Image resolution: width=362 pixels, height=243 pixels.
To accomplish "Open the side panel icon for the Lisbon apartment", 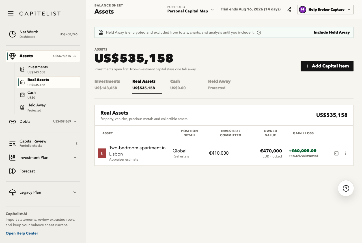I will point(336,154).
